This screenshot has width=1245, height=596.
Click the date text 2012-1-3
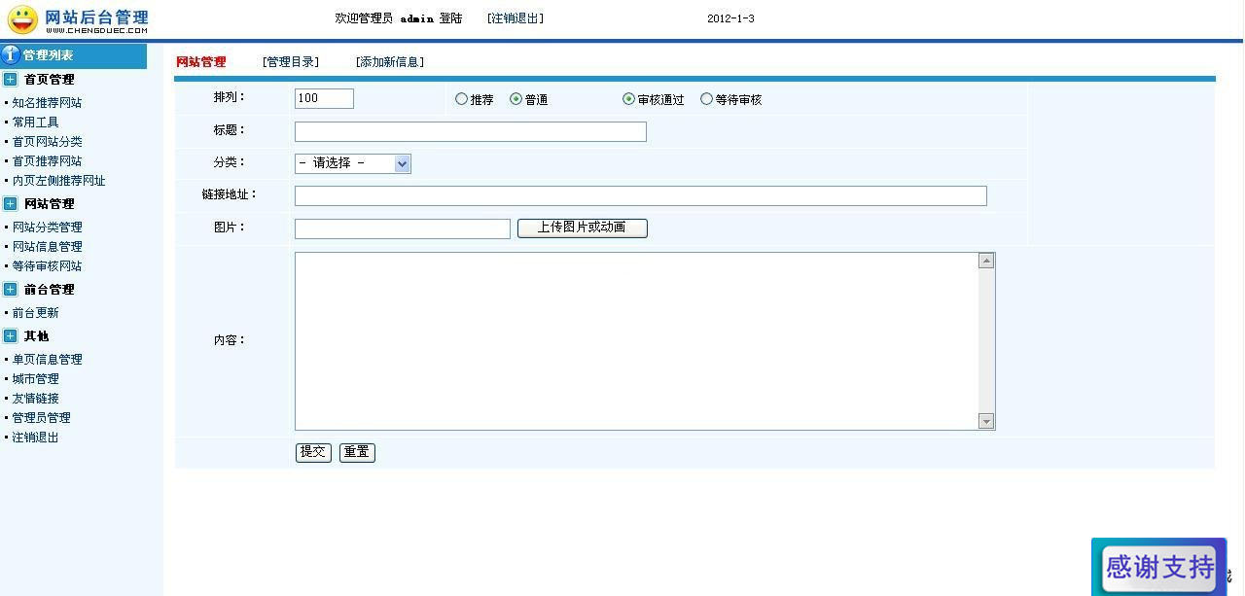(730, 18)
